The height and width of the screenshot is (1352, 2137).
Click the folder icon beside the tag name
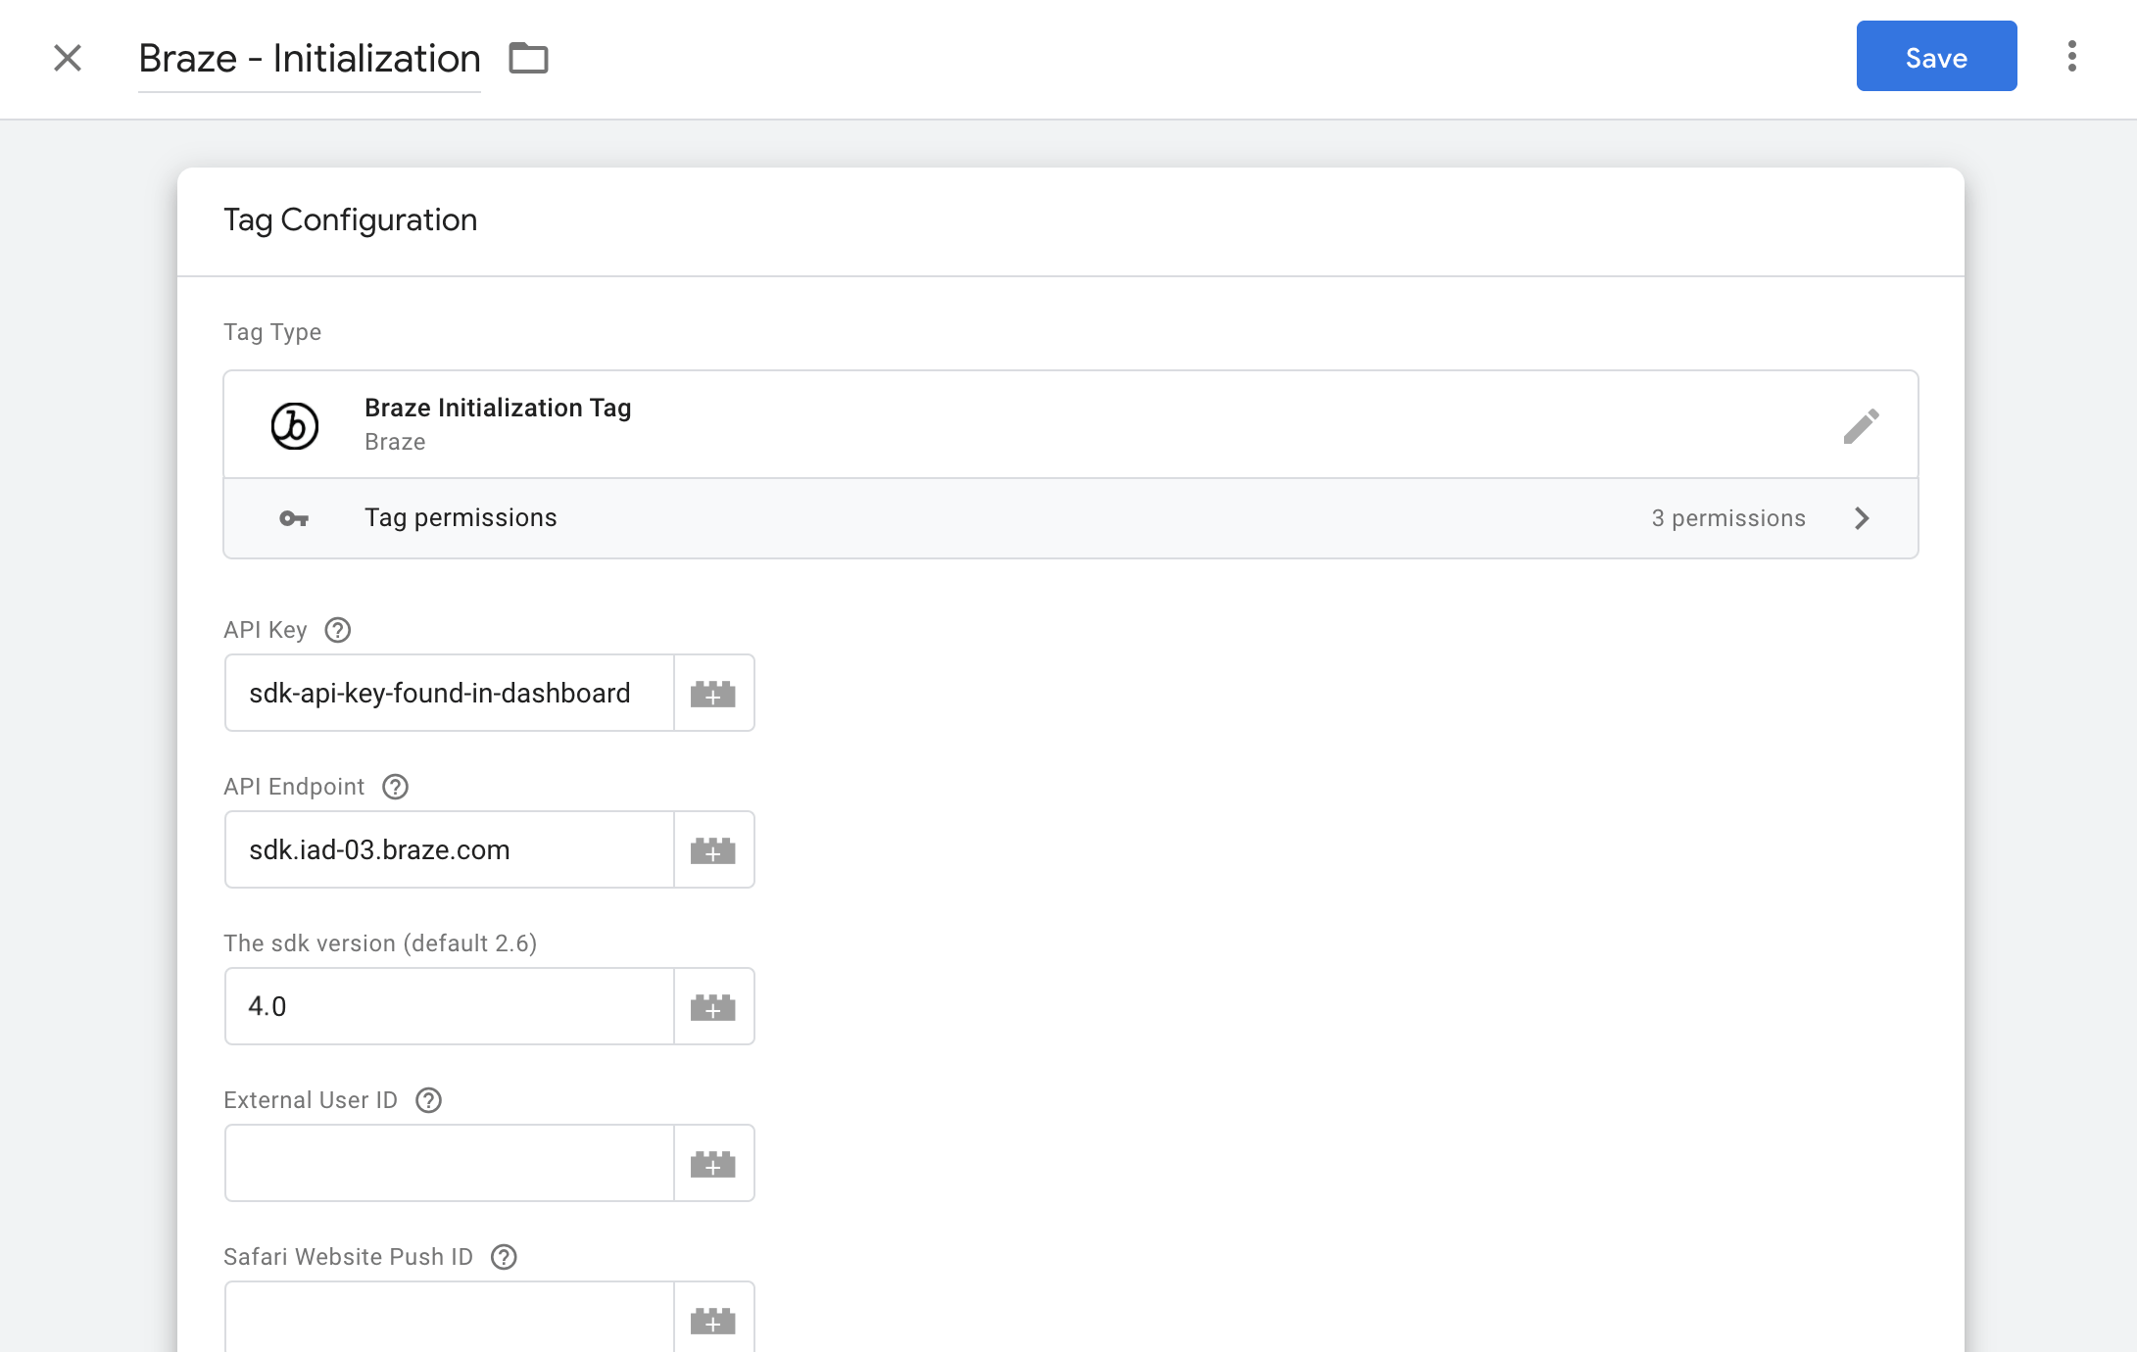528,59
